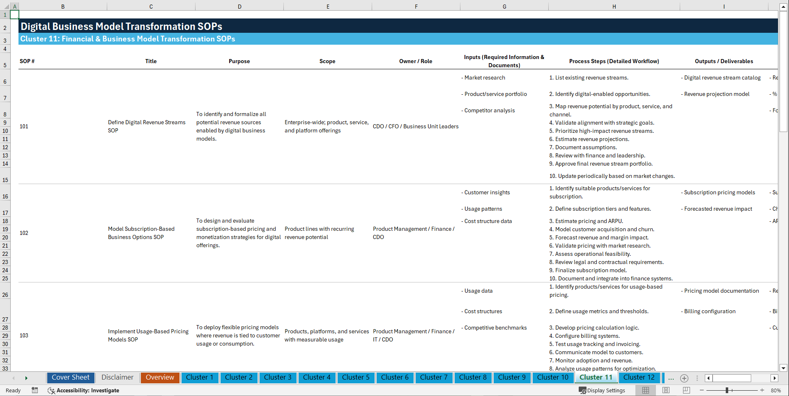Click the Display Settings icon

click(x=583, y=390)
